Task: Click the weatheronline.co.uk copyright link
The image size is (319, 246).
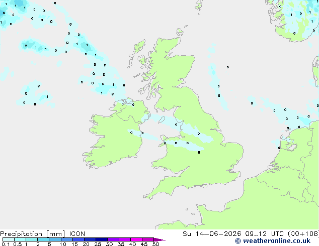Action: tap(273, 241)
